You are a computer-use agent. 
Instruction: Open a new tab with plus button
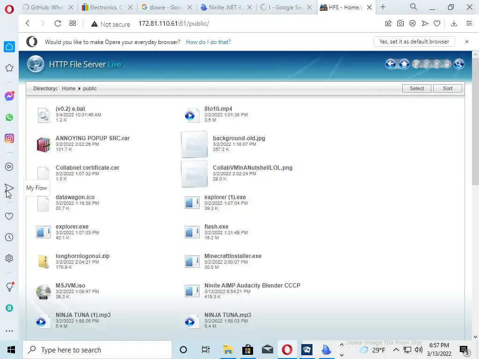(x=383, y=7)
